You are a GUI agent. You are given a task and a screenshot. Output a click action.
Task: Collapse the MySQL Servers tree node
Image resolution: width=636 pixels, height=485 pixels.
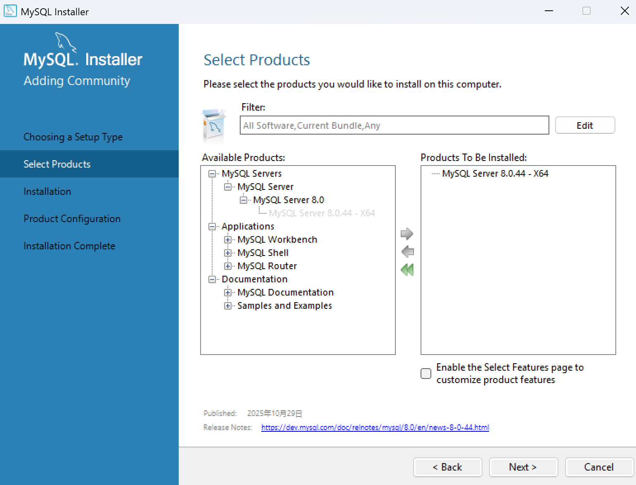pyautogui.click(x=212, y=174)
